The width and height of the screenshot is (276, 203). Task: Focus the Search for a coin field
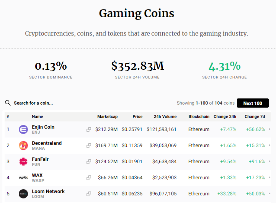coord(33,103)
